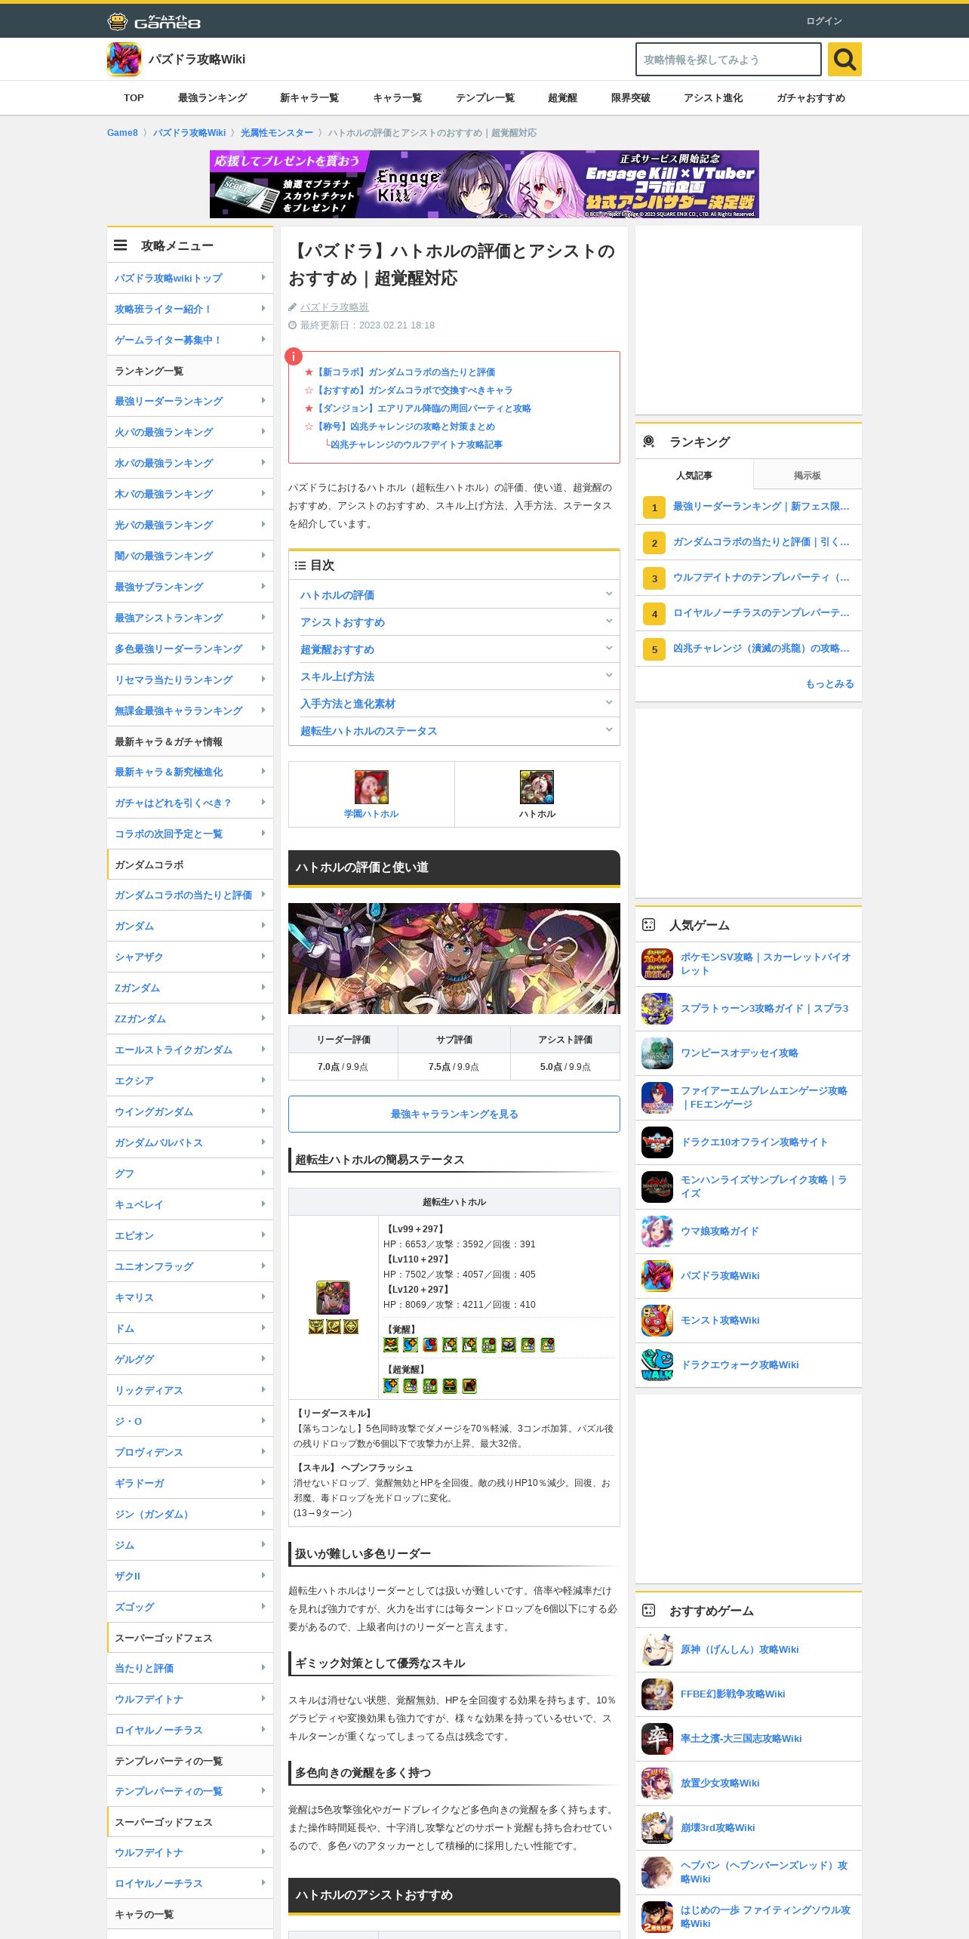The image size is (969, 1939).
Task: Click the 超転生ハトホル status portrait icon
Action: coord(333,1297)
